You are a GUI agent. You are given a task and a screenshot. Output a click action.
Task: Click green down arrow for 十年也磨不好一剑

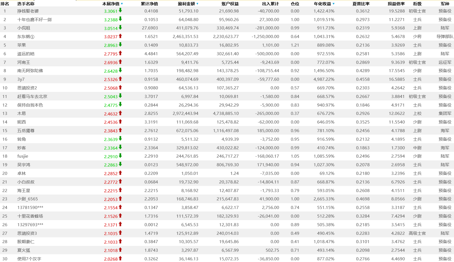coord(120,19)
